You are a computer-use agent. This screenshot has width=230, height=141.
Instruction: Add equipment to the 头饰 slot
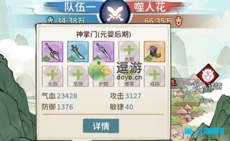click(x=52, y=76)
